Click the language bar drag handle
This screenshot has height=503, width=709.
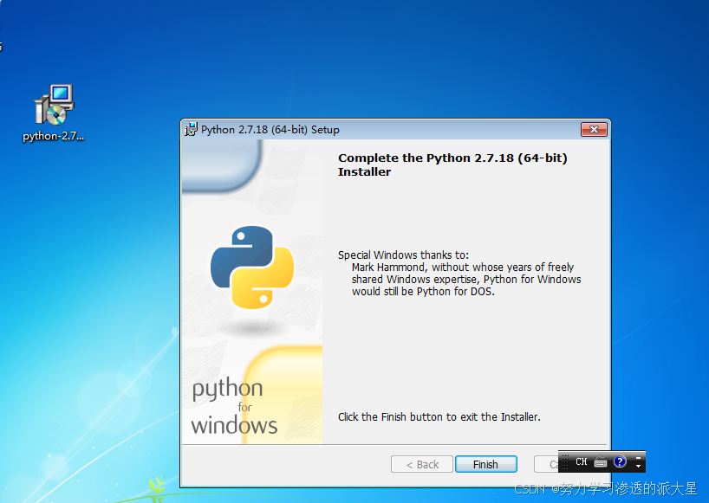tap(565, 462)
